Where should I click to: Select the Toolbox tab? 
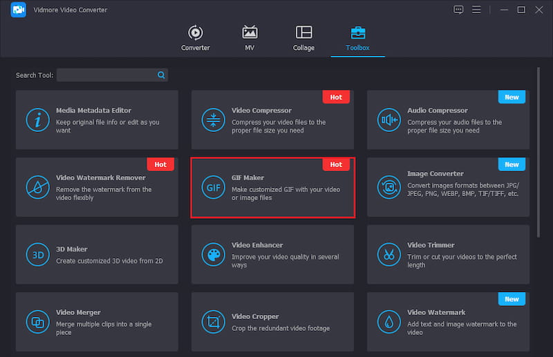(358, 39)
